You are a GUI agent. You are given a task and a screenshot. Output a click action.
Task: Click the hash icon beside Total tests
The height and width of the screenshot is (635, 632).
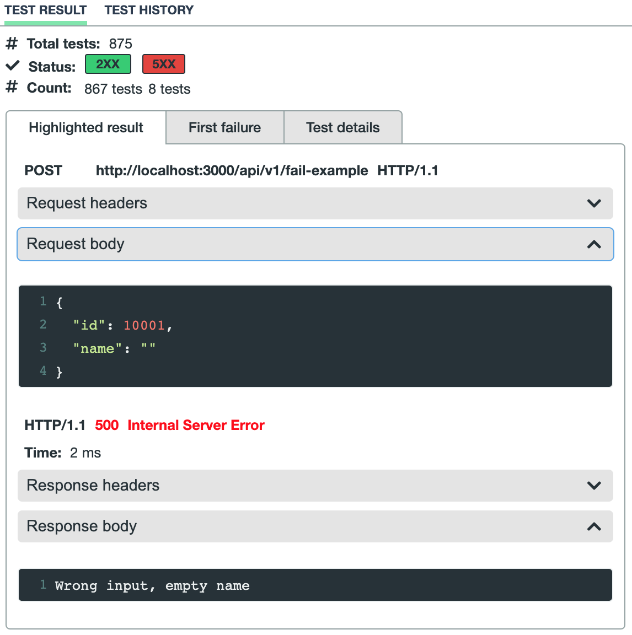[x=12, y=44]
